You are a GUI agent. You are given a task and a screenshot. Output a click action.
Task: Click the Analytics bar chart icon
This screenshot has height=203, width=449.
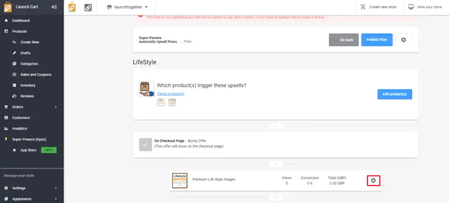6,128
